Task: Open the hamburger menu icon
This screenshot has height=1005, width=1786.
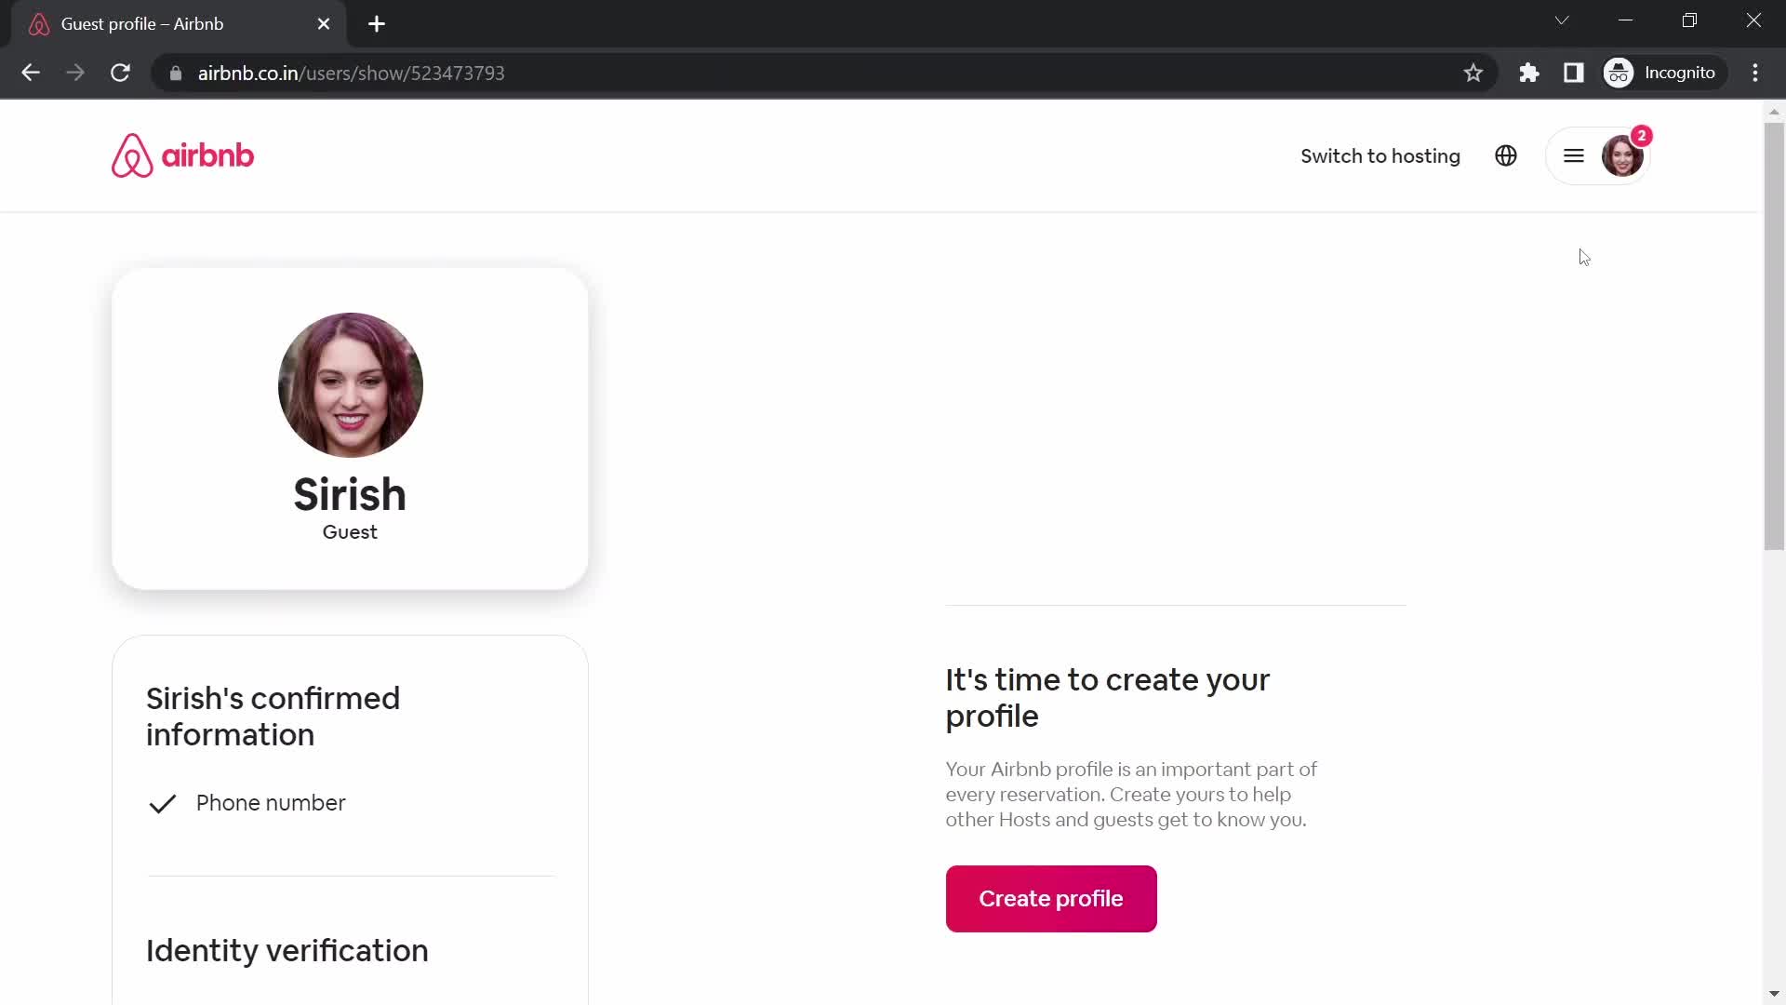Action: click(1574, 157)
